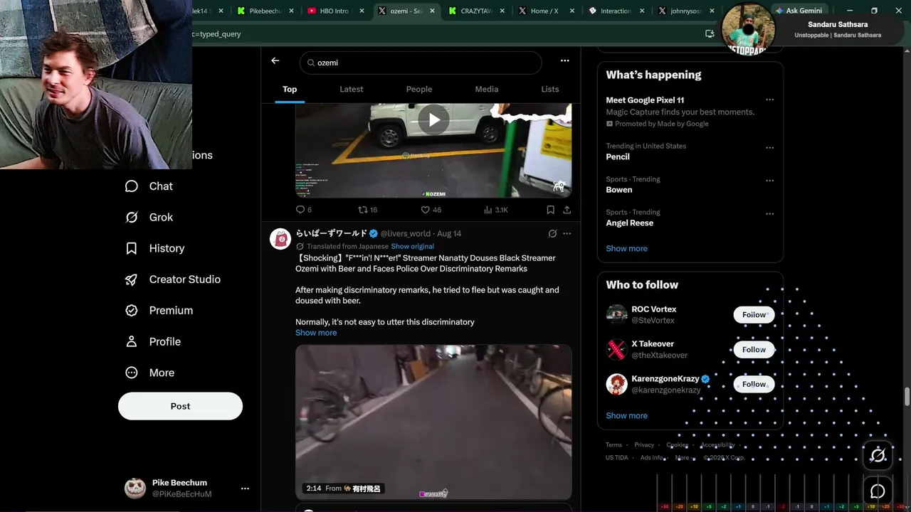
Task: Show more under What's happening
Action: click(626, 249)
